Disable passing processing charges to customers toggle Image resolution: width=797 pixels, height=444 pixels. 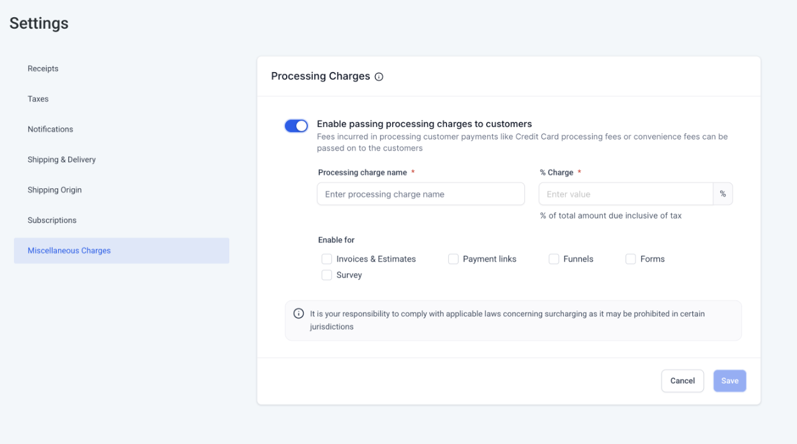(x=296, y=126)
